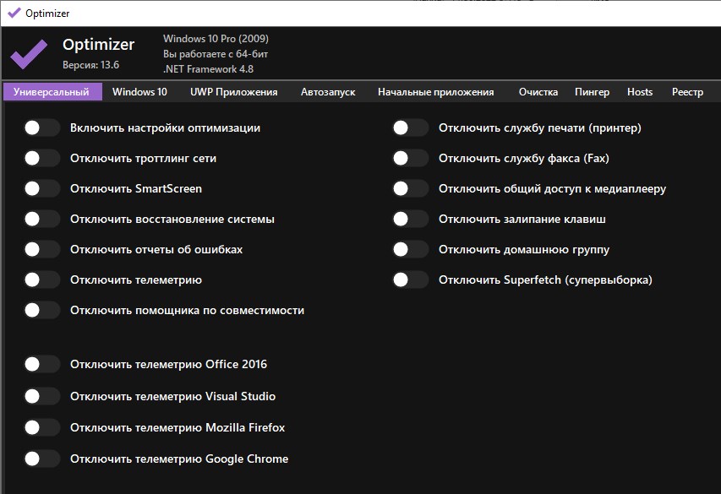Toggle Отключить службу печати (принтер)

pyautogui.click(x=410, y=128)
